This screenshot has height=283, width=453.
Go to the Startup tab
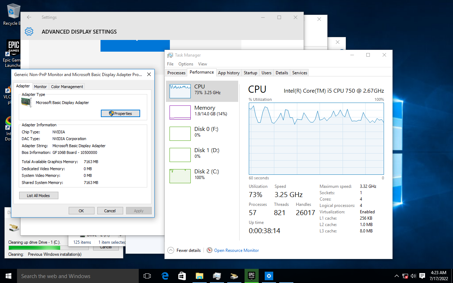[250, 73]
